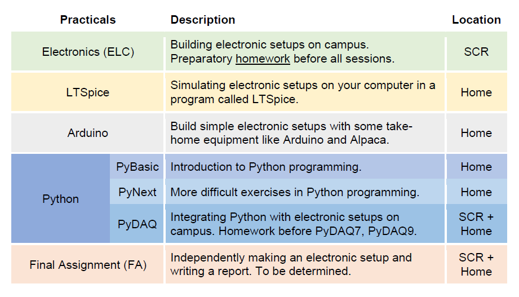Click the Arduino and Alpaca description

click(291, 133)
